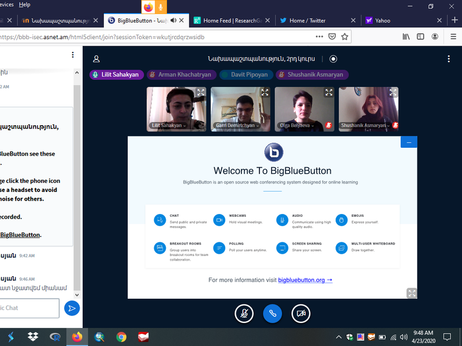Click the Shushanik Asmaryan talking indicator
462x346 pixels.
(312, 75)
